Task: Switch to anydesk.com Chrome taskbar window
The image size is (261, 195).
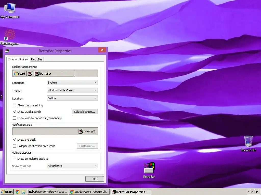Action: (89, 192)
